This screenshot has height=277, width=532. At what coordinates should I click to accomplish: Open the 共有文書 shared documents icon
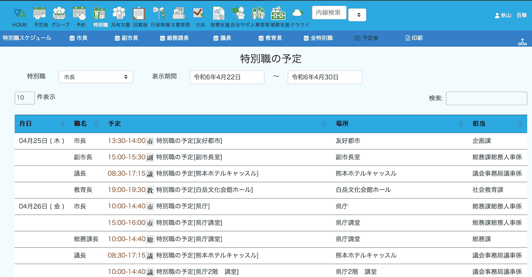[x=120, y=13]
